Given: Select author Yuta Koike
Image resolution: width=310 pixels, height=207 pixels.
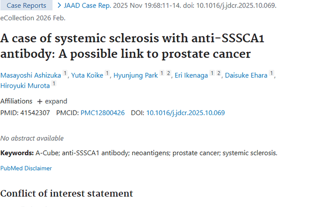Looking at the screenshot, I should click(x=87, y=75).
